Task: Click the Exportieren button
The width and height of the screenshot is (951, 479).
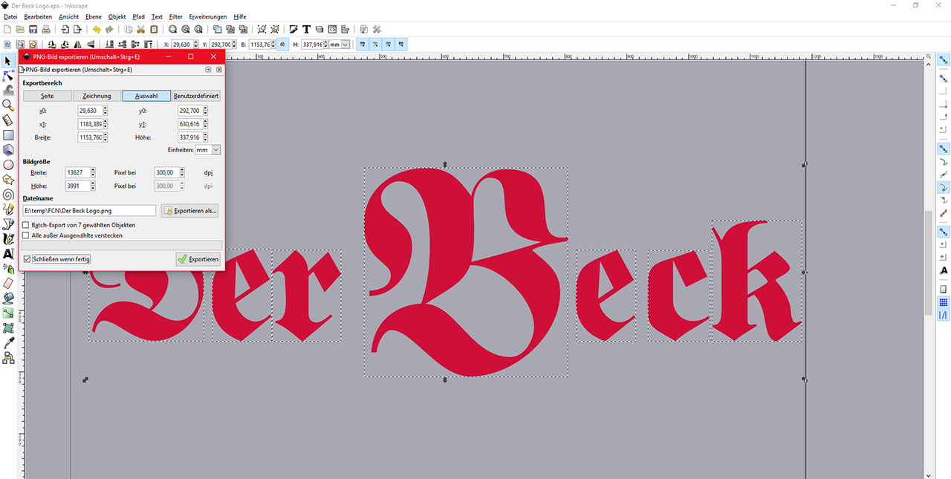Action: click(198, 259)
